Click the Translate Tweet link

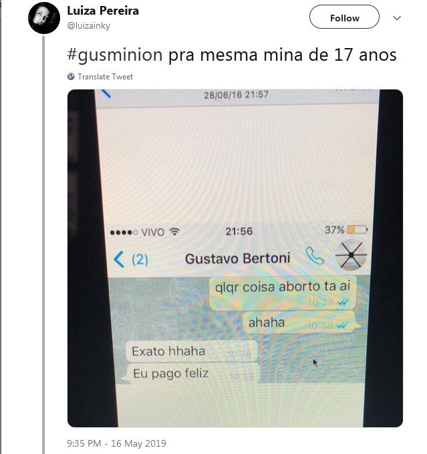click(x=105, y=77)
